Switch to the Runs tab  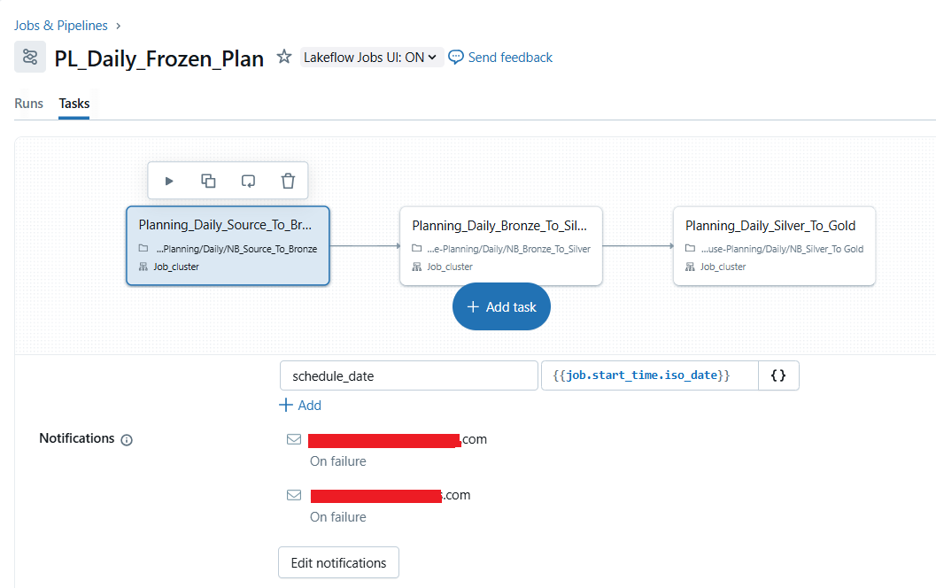pos(28,104)
